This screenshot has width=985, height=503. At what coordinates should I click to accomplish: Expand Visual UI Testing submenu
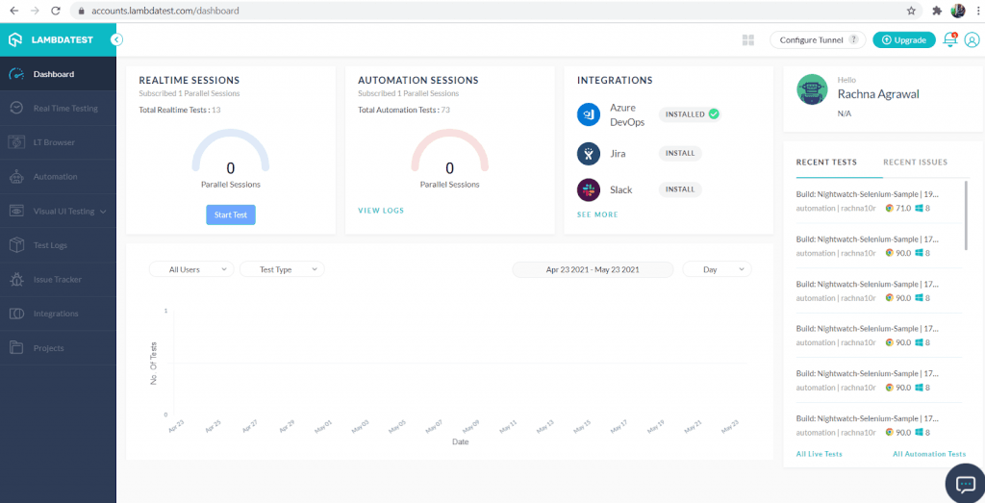click(58, 211)
